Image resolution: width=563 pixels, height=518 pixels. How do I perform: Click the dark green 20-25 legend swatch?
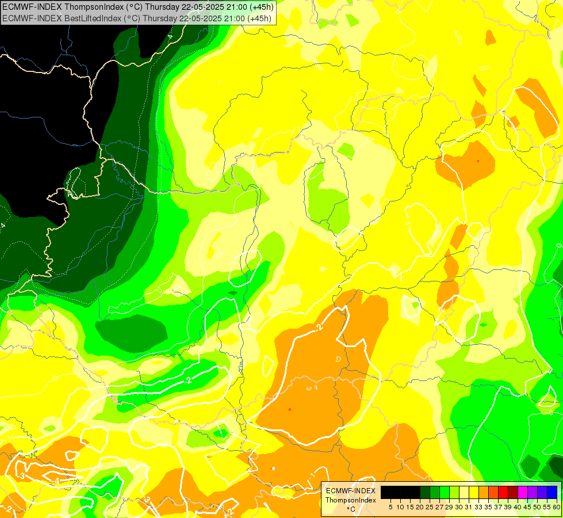pos(425,492)
